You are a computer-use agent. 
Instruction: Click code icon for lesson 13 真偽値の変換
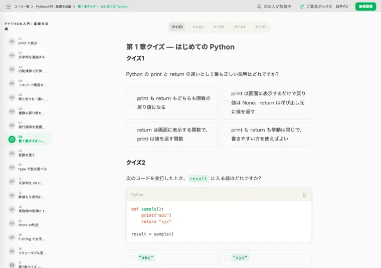(12, 209)
